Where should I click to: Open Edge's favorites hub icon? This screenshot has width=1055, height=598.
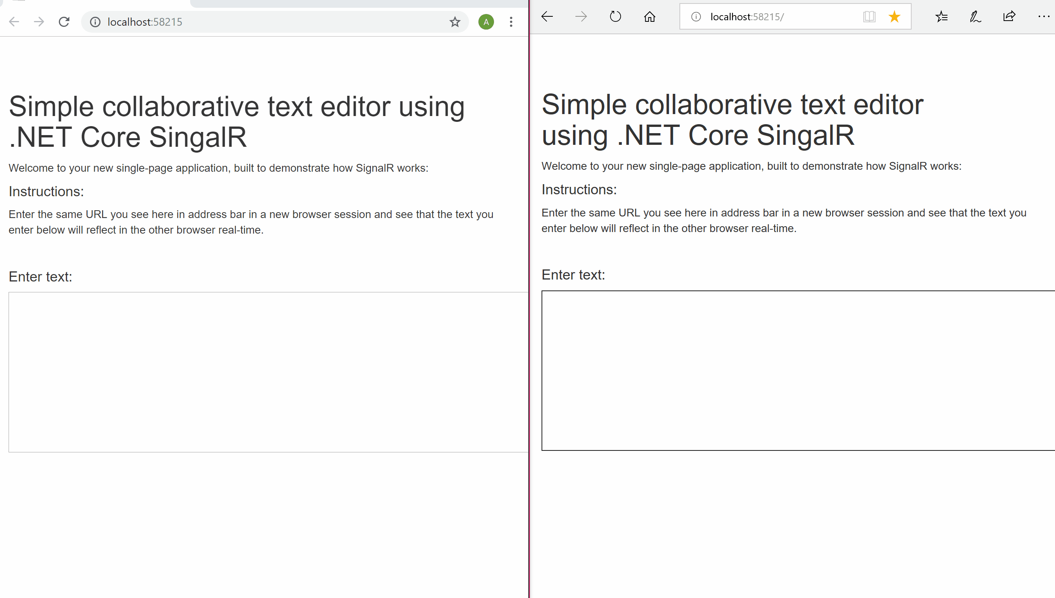[941, 16]
